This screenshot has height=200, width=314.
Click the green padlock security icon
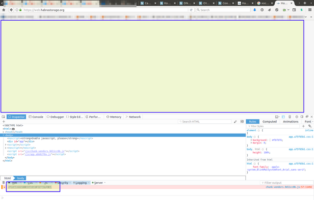click(x=20, y=10)
